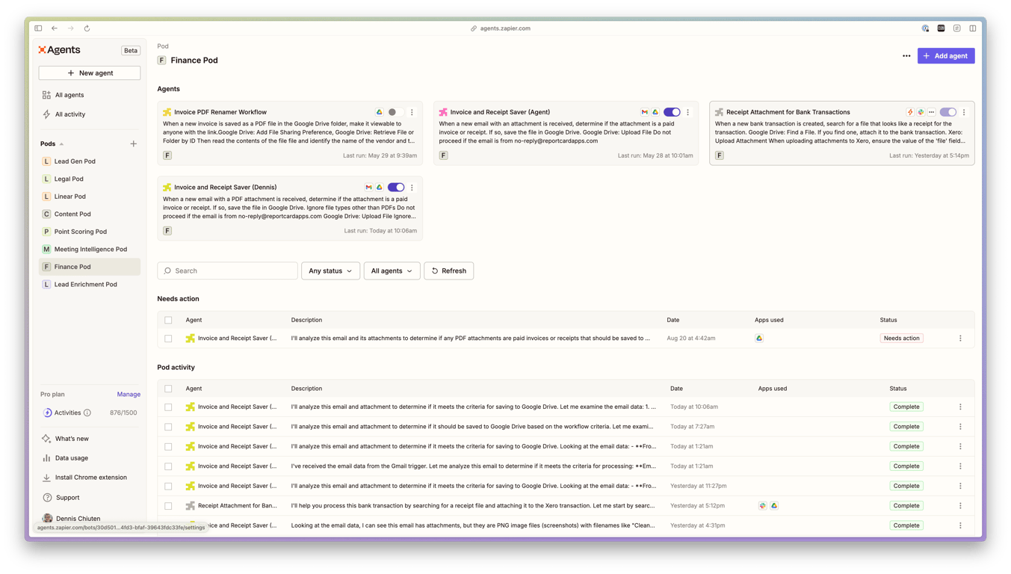Open Point Scoring Pod in the sidebar
The height and width of the screenshot is (574, 1011).
click(x=89, y=232)
